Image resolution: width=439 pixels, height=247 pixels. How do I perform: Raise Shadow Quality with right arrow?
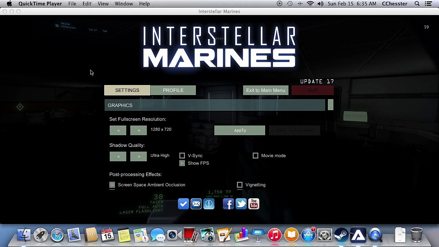(139, 156)
